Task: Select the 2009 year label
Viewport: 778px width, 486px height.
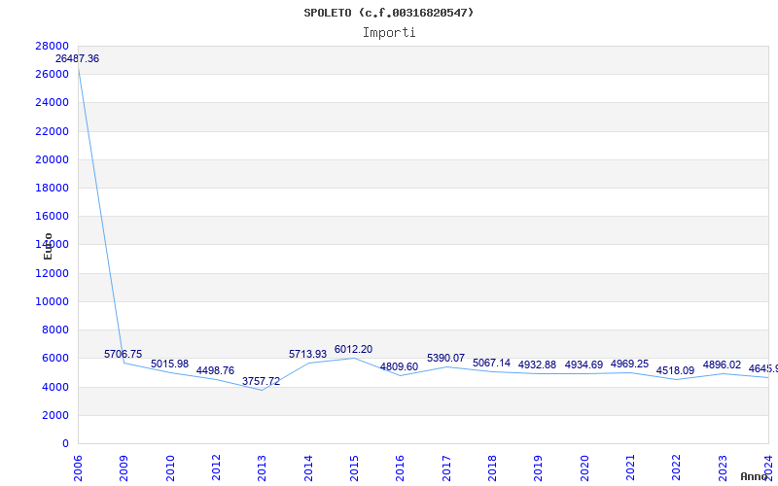Action: pos(124,468)
